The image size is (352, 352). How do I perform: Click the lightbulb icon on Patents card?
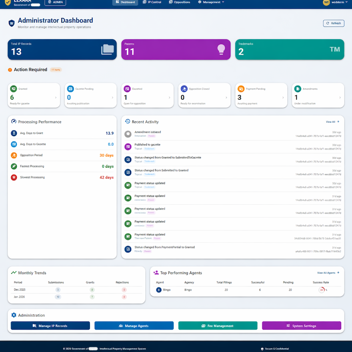[x=221, y=49]
